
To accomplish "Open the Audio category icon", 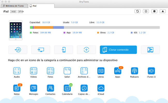I will (x=17, y=71).
